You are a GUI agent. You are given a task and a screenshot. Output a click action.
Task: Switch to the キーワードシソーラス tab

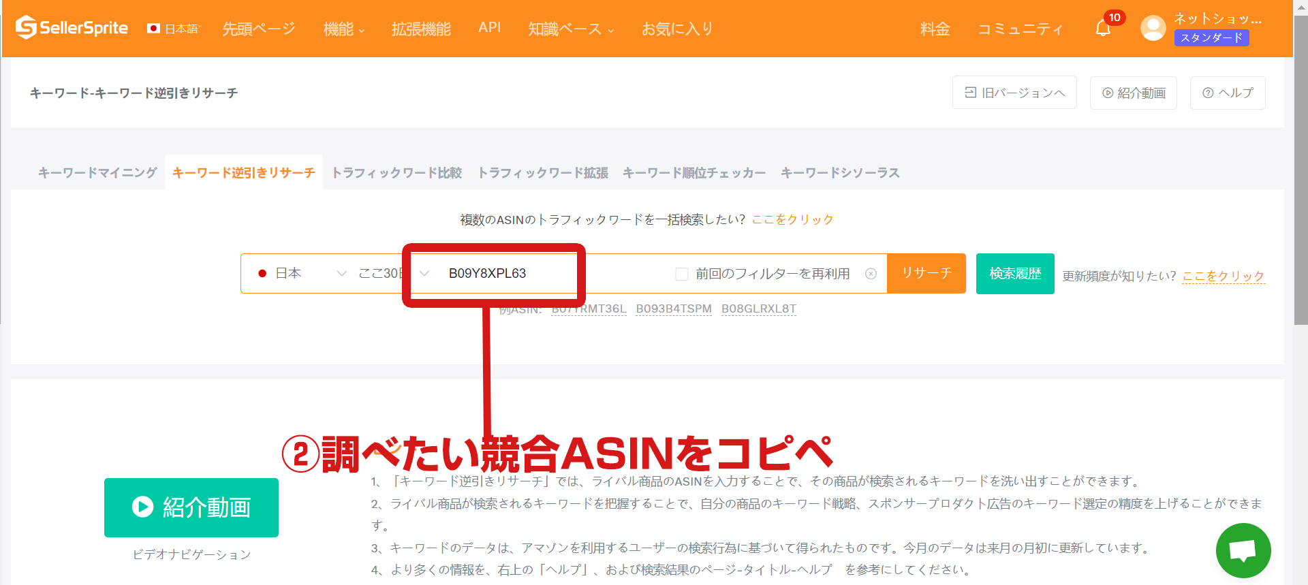coord(840,173)
